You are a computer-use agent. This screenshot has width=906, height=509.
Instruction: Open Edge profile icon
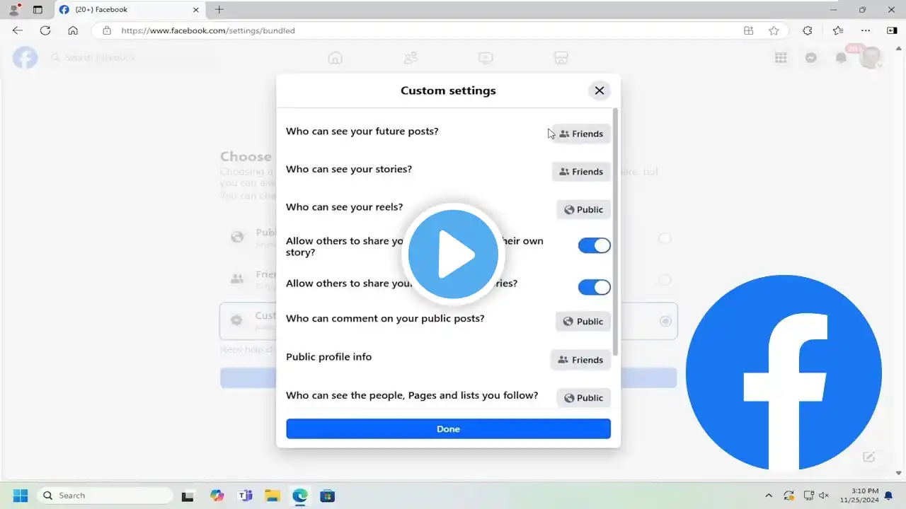(14, 10)
